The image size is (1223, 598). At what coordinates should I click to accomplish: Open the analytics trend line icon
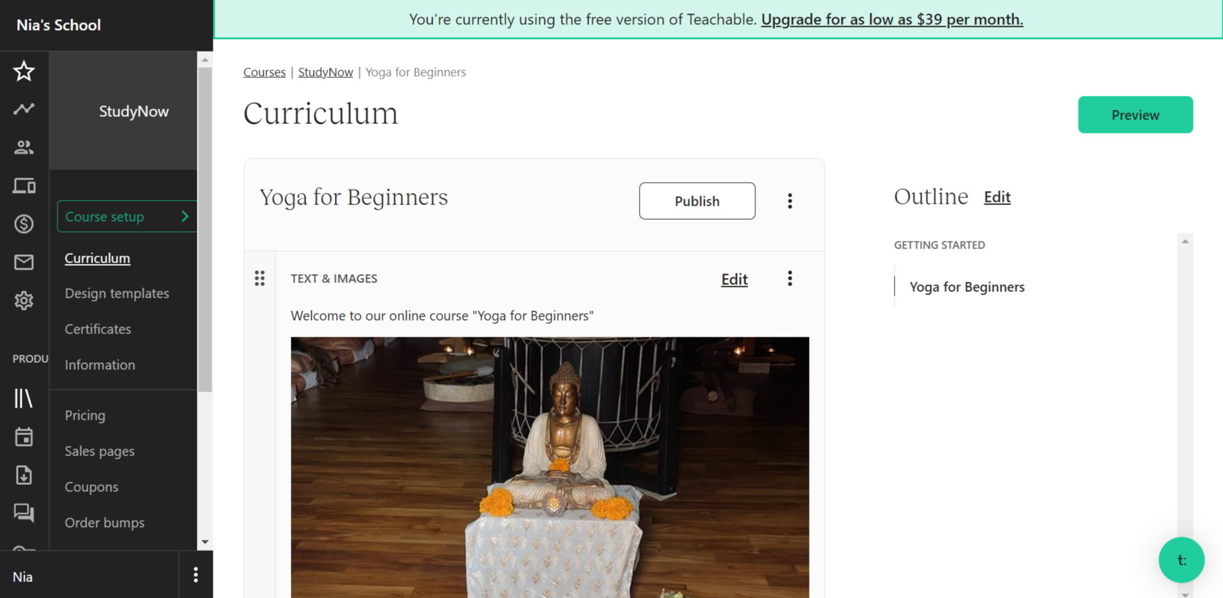click(x=24, y=109)
